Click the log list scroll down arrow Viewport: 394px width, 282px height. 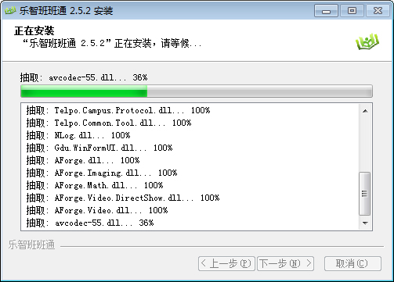click(x=365, y=223)
